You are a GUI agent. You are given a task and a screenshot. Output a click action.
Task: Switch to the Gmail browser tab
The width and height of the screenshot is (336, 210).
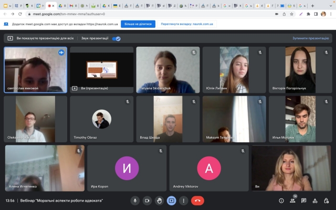(73, 6)
